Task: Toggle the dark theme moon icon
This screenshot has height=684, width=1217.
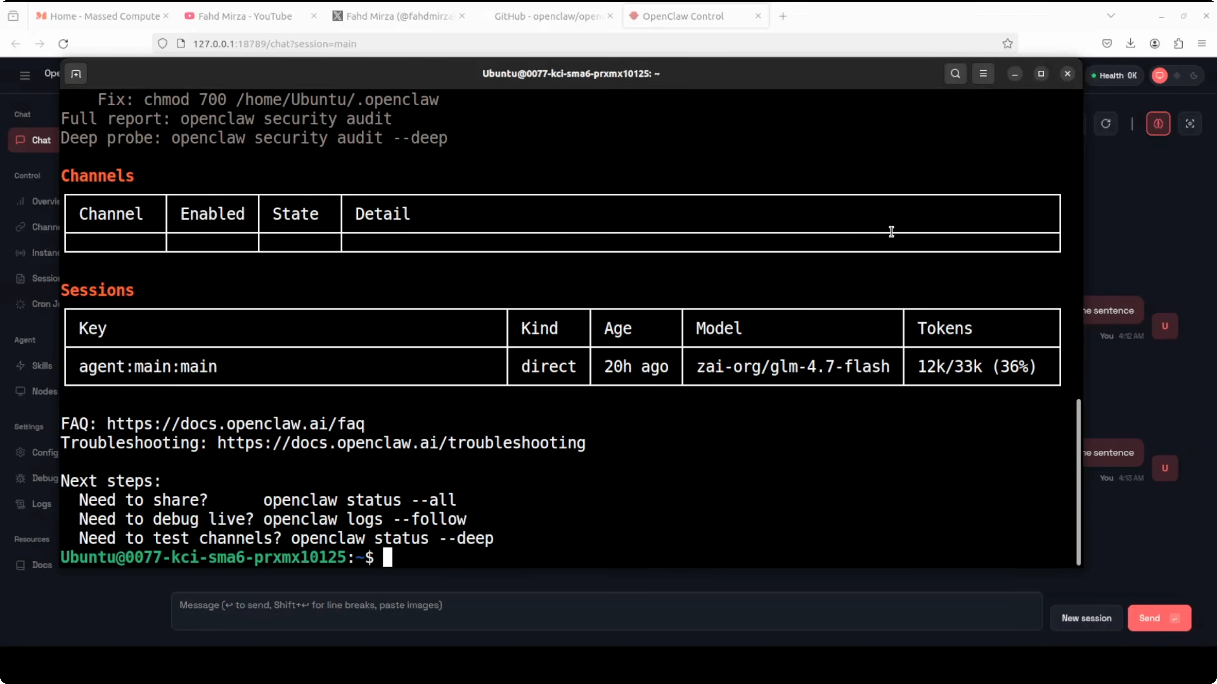Action: [x=1195, y=76]
